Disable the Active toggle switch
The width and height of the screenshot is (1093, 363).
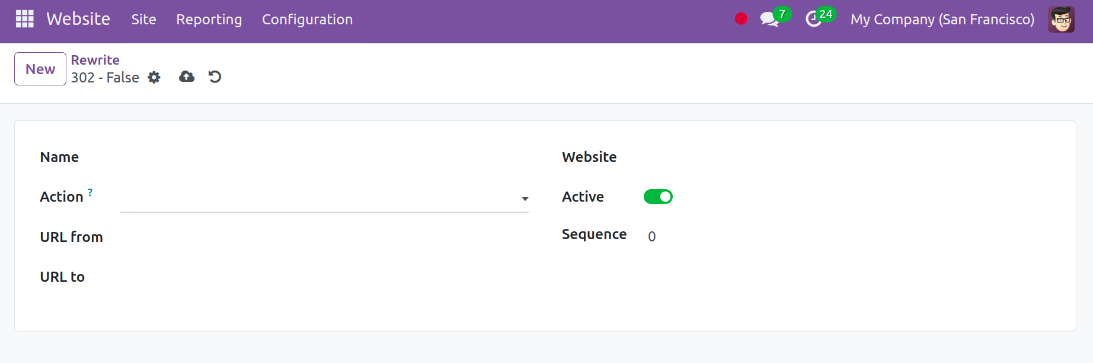coord(658,196)
